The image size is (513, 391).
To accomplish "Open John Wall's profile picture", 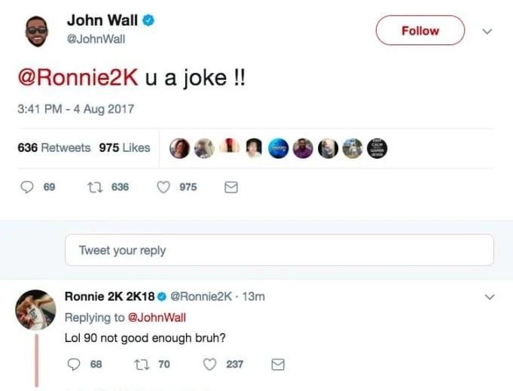I will [x=36, y=30].
